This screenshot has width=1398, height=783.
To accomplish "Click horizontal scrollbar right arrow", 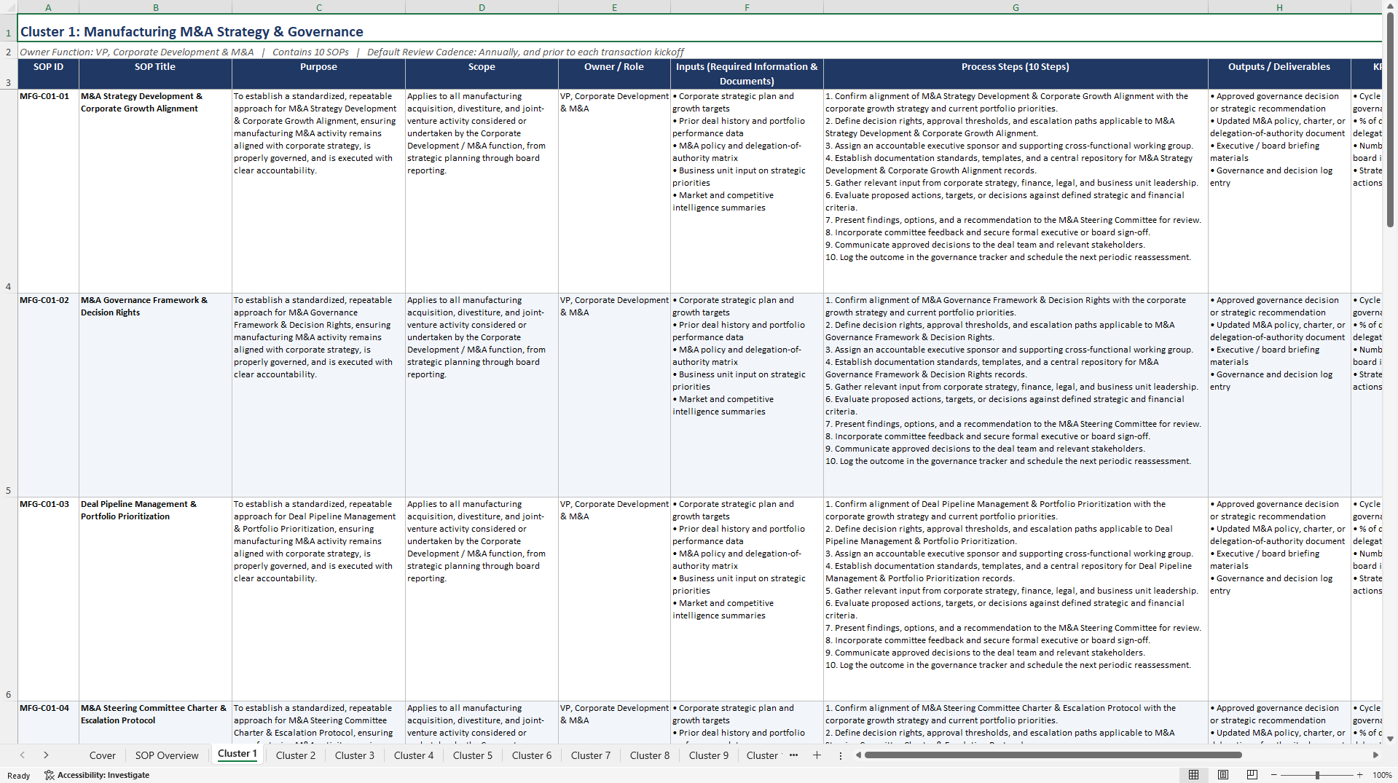I will click(1375, 755).
